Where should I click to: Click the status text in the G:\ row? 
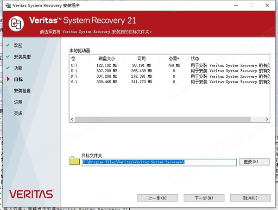coord(230,82)
